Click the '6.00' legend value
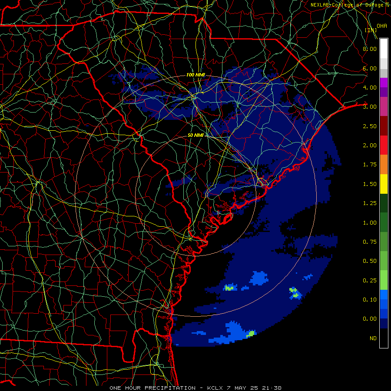 (x=370, y=68)
